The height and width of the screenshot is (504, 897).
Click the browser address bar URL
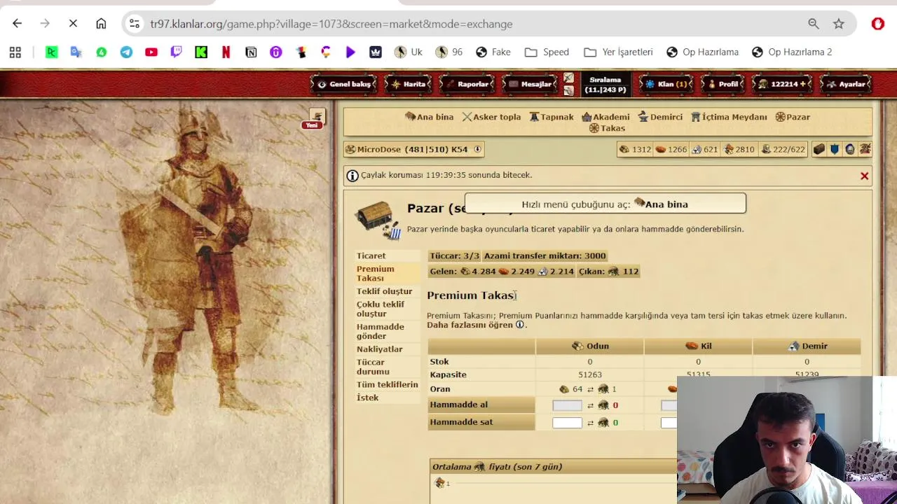click(x=331, y=24)
